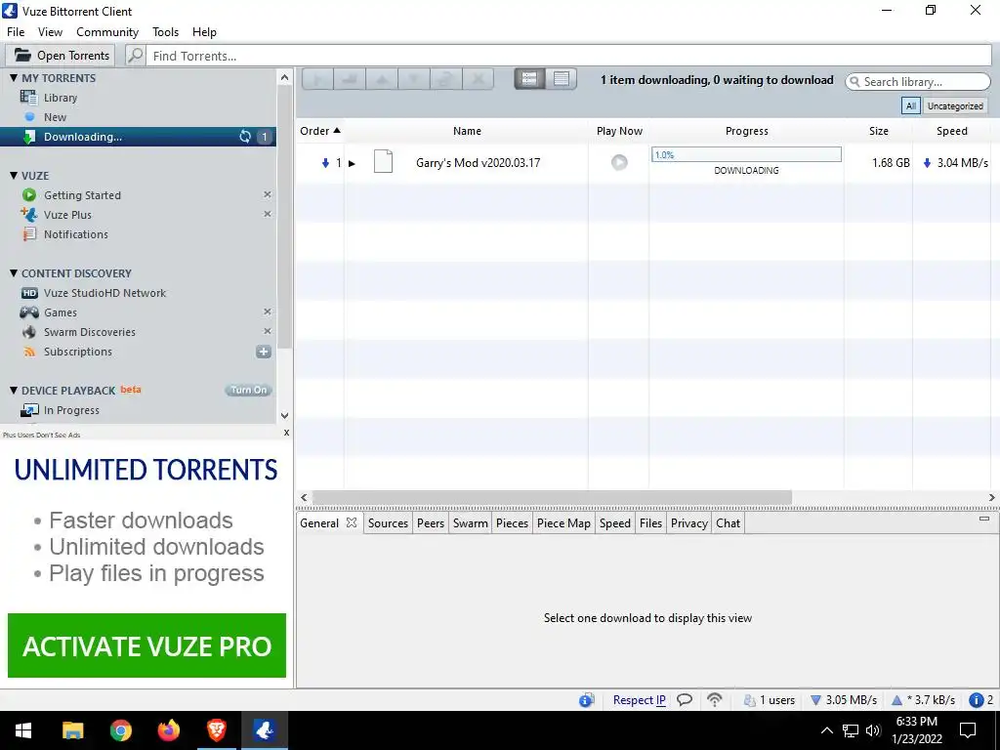Open Subscriptions in the sidebar
Screen dimensions: 1000x750
pyautogui.click(x=78, y=352)
